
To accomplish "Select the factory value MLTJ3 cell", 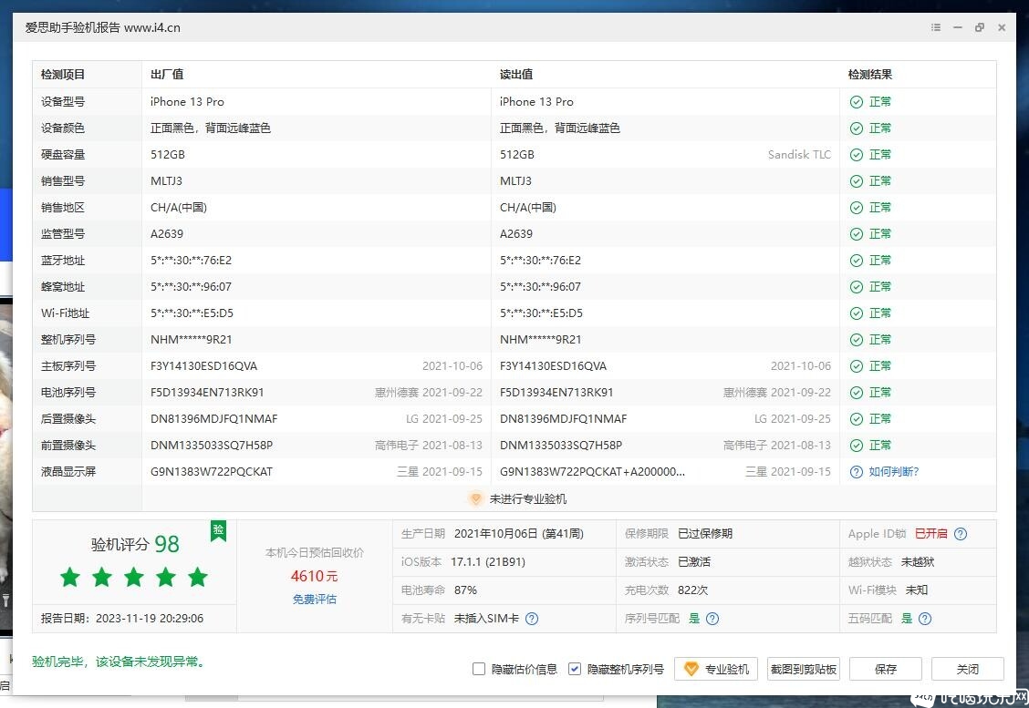I will (x=167, y=181).
